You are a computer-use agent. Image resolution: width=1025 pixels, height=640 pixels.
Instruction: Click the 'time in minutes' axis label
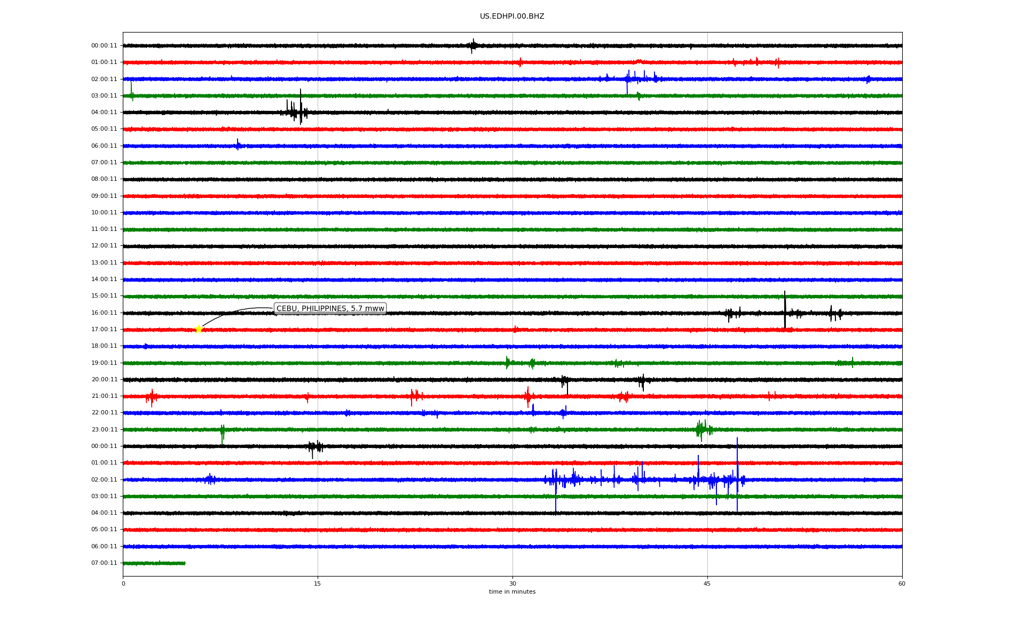pos(511,592)
